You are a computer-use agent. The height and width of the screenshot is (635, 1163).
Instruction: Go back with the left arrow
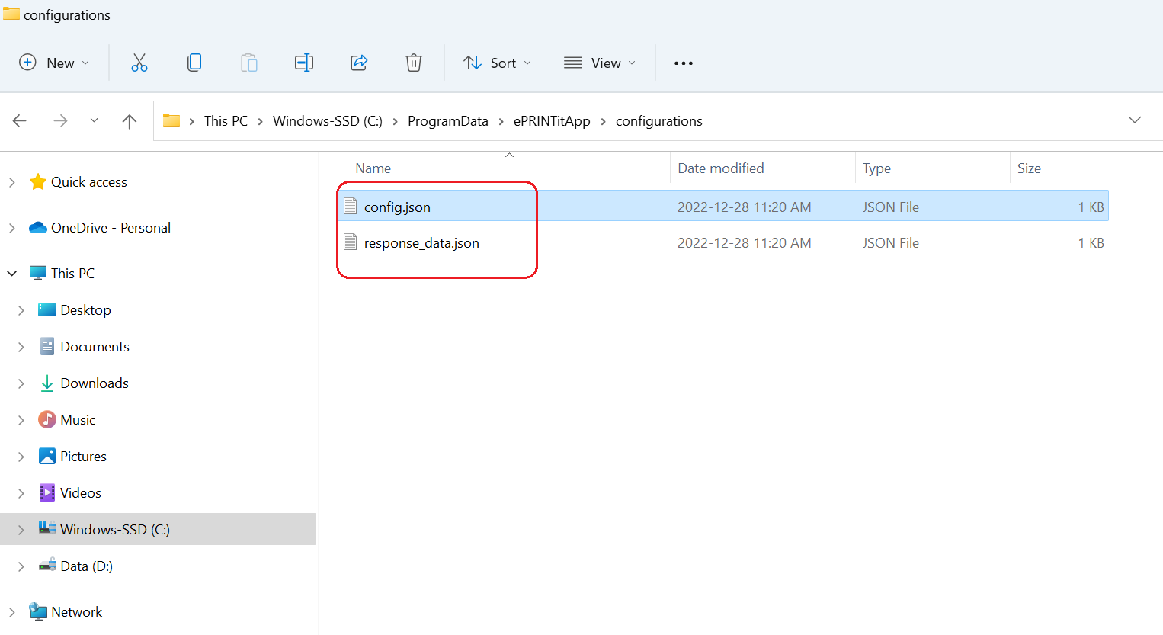(x=20, y=121)
